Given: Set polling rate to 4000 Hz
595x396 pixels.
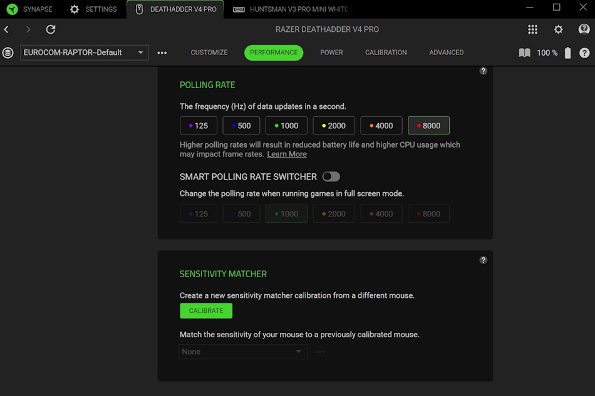Looking at the screenshot, I should pyautogui.click(x=381, y=126).
